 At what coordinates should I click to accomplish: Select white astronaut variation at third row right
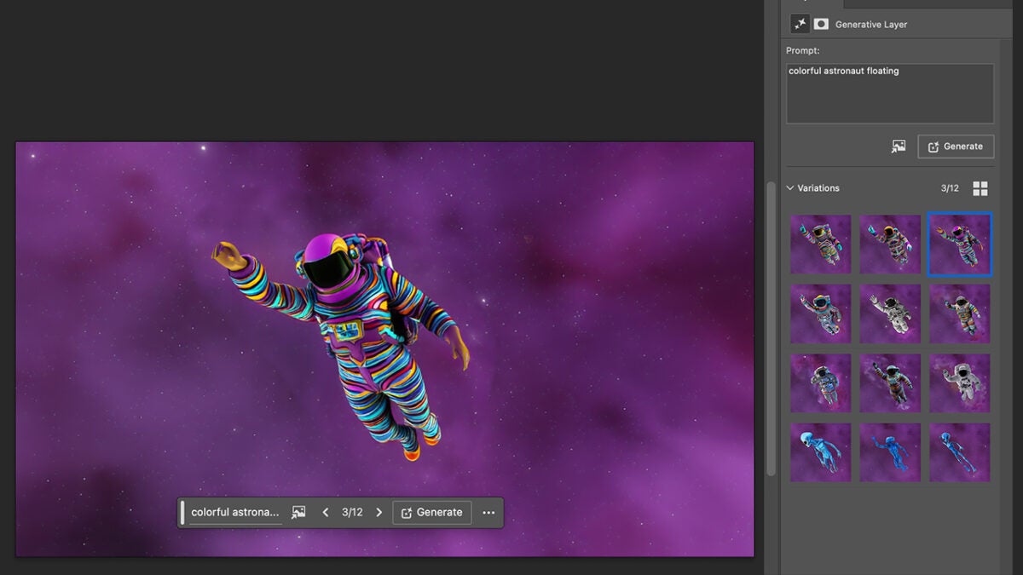[960, 383]
